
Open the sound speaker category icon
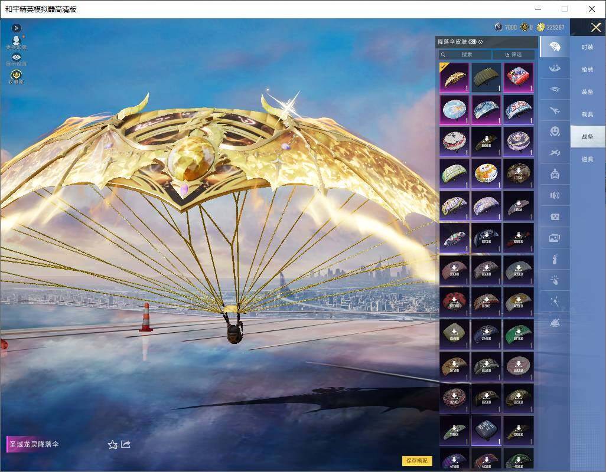click(555, 195)
